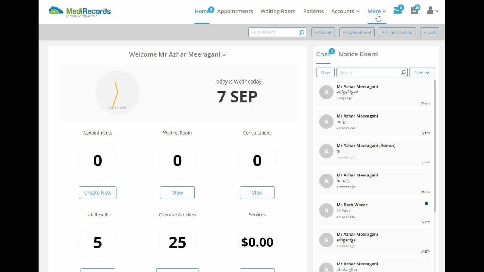This screenshot has width=484, height=272.
Task: Click the Services $0.00 circle
Action: click(257, 242)
